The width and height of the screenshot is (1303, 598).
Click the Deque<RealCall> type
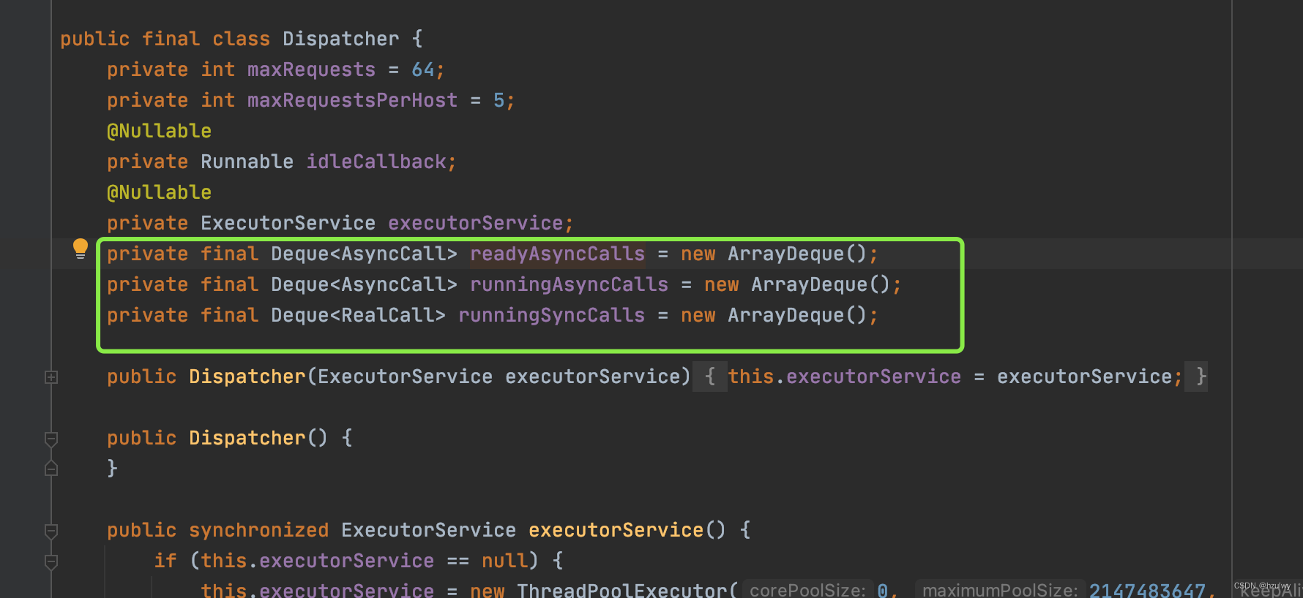click(358, 315)
